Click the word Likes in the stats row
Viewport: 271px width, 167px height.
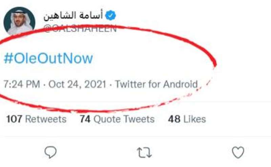194,119
